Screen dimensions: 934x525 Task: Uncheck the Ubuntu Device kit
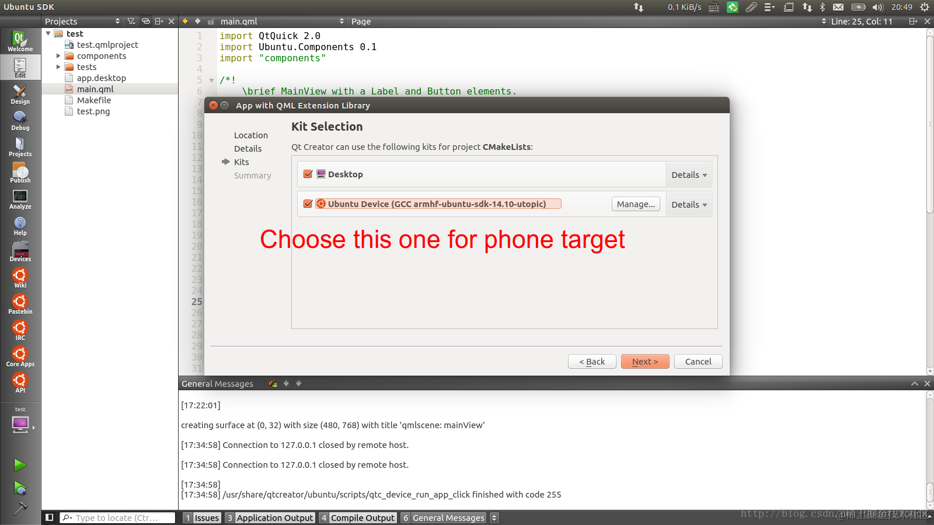pyautogui.click(x=308, y=204)
